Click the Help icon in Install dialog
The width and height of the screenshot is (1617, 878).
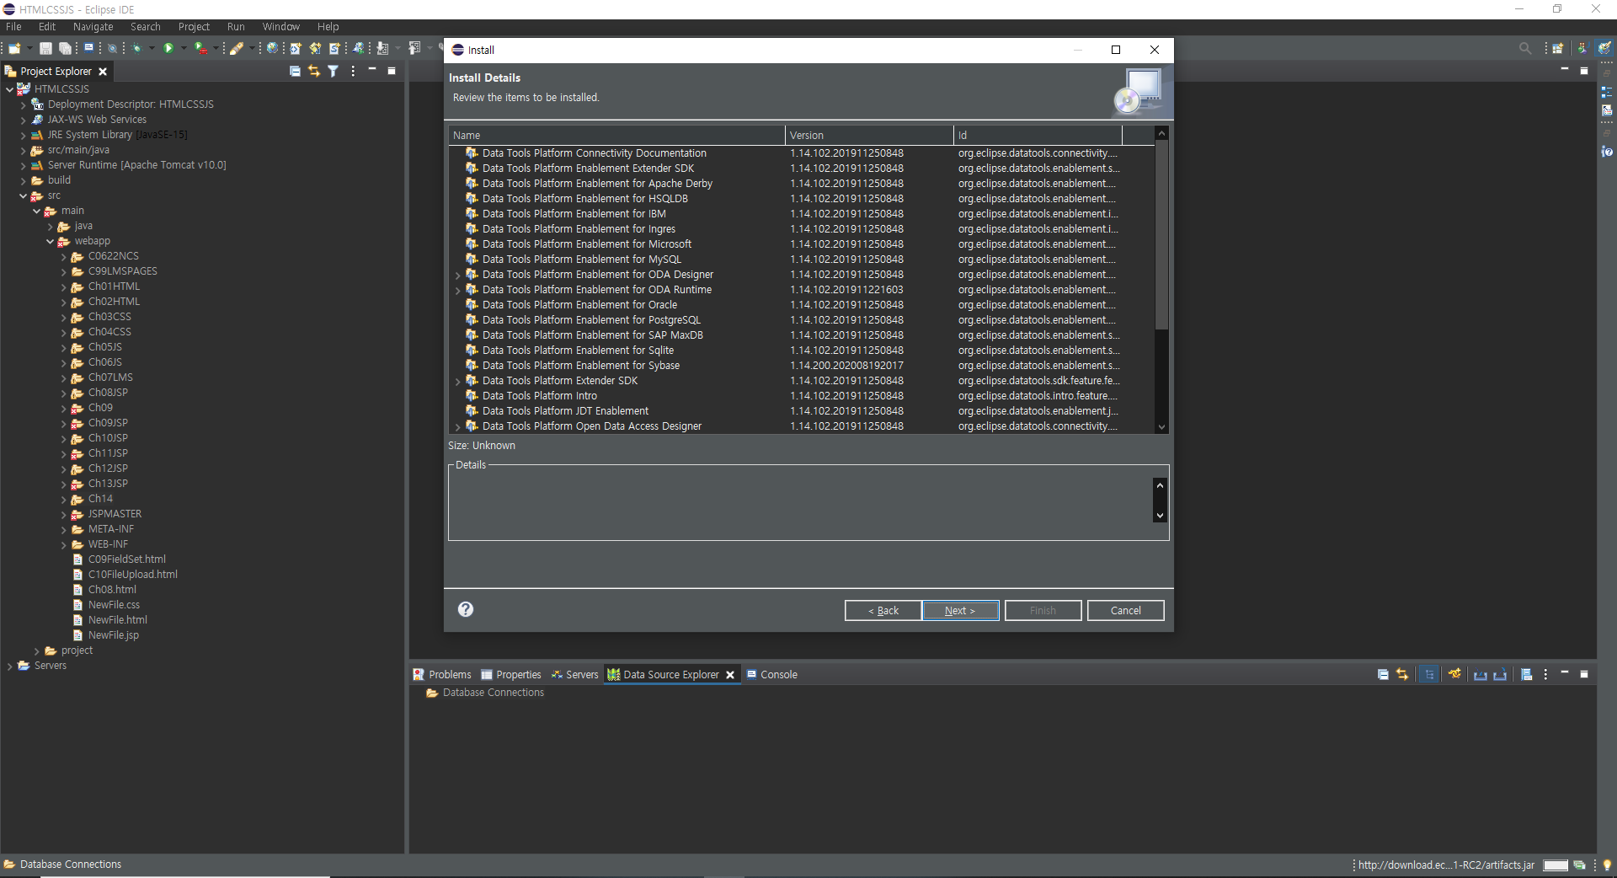(x=466, y=609)
